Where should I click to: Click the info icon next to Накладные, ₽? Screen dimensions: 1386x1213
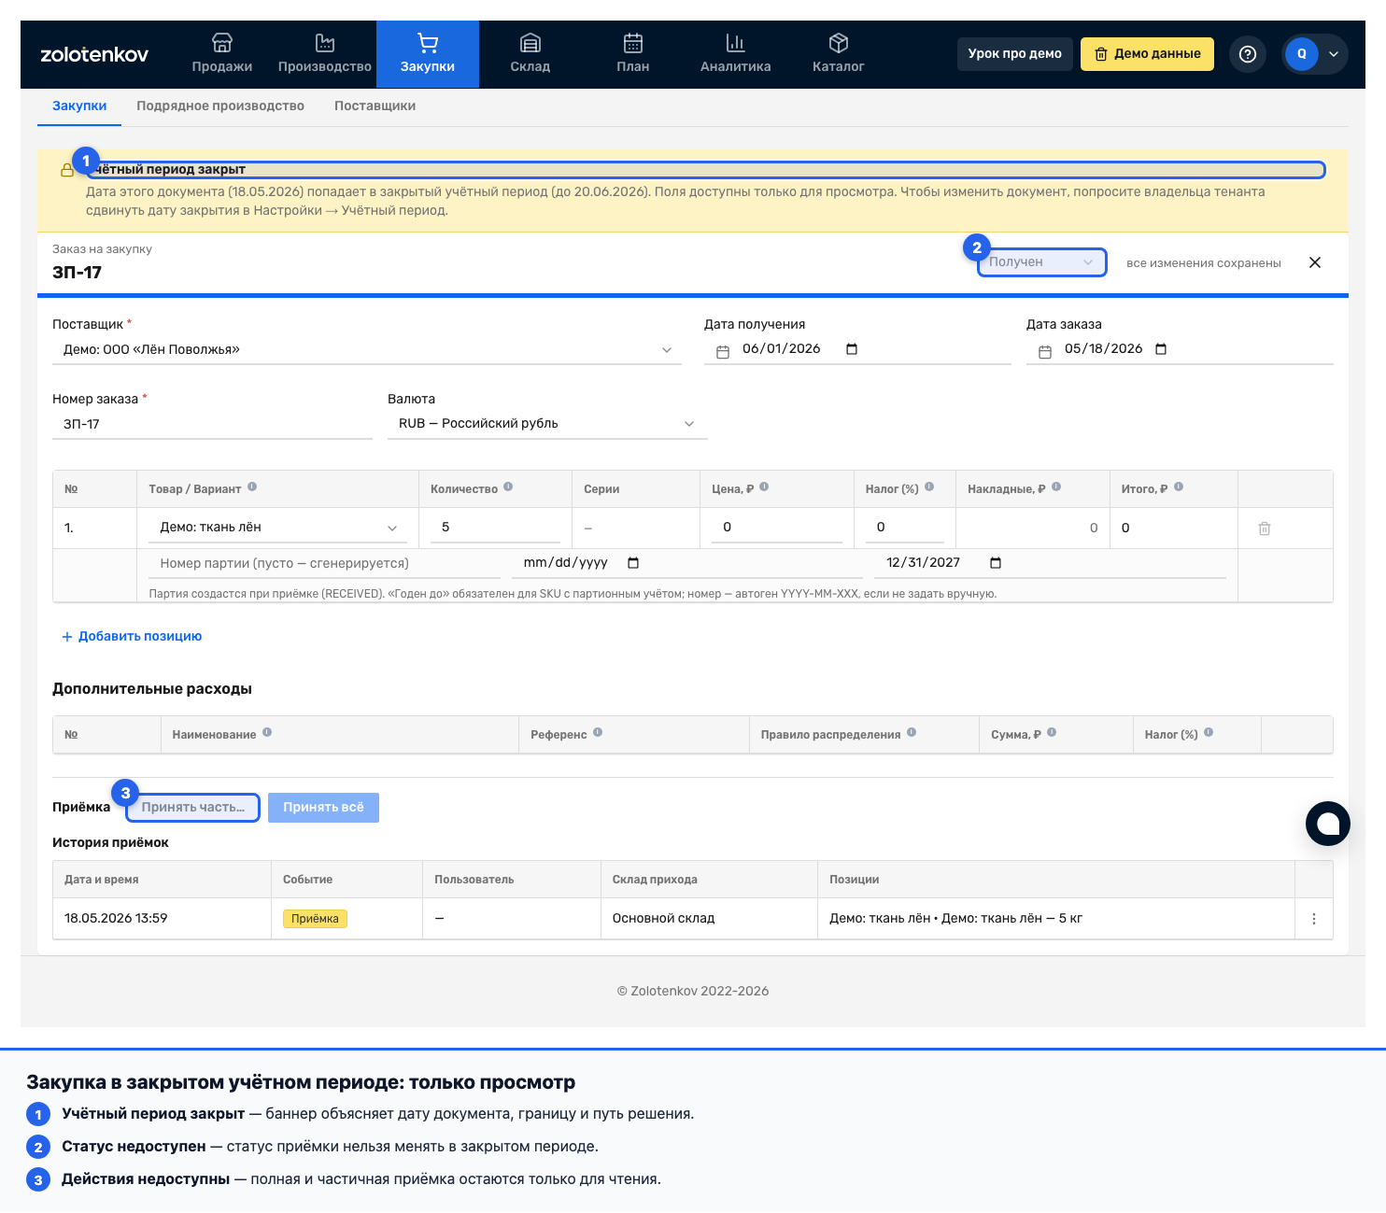(1056, 487)
